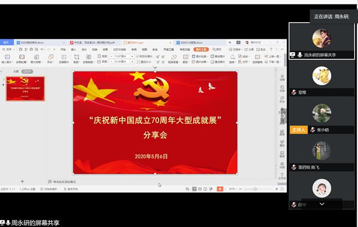Viewport: 358px width, 227px height.
Task: Collapse the participant panel side arrow
Action: (284, 116)
